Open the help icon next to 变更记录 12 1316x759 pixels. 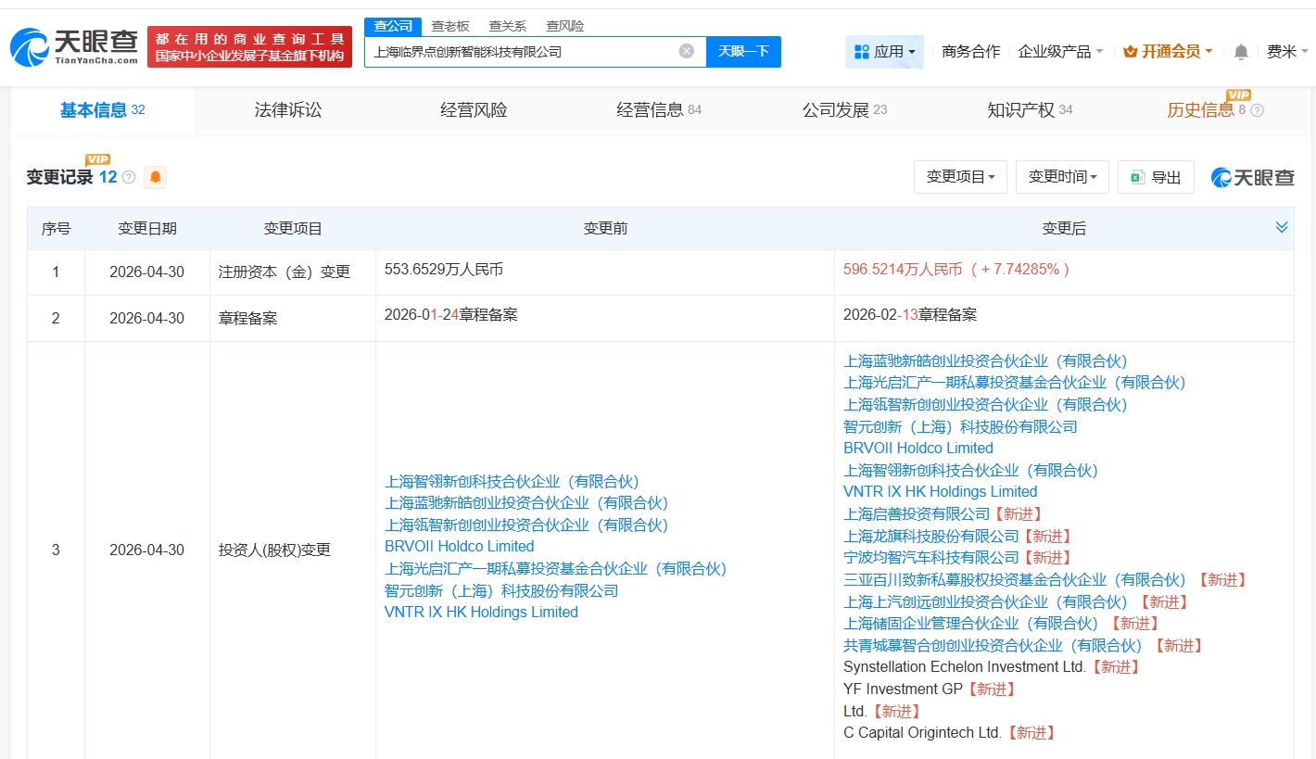(129, 177)
